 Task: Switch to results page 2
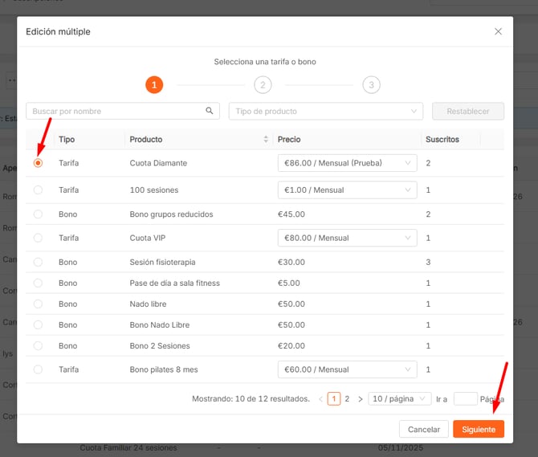347,399
